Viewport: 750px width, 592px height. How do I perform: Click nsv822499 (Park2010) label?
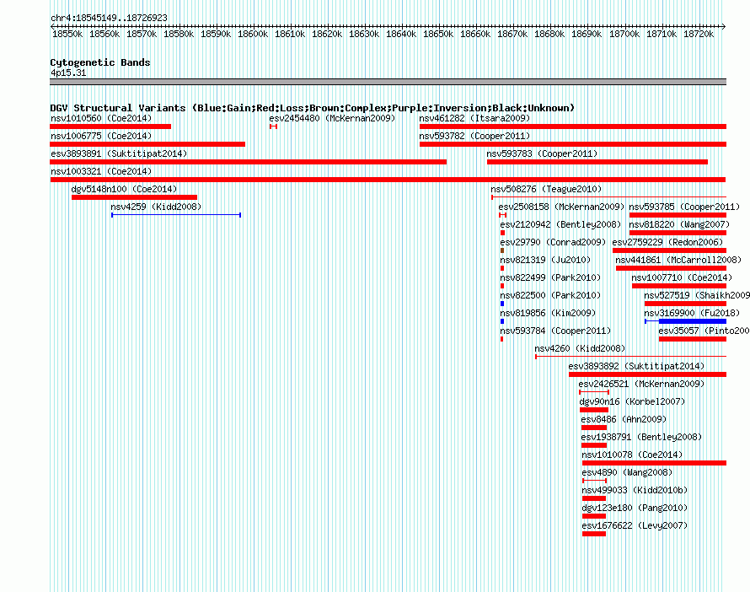pos(550,277)
